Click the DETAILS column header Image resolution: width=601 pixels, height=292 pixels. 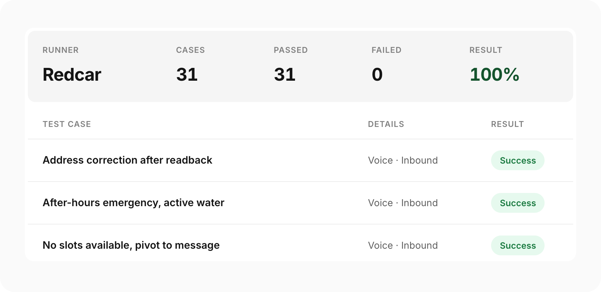pos(386,124)
